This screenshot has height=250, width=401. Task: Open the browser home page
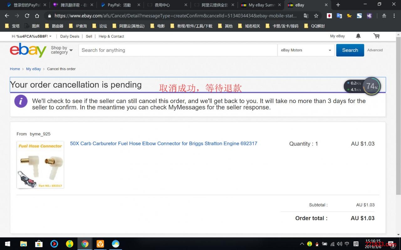tap(37, 16)
